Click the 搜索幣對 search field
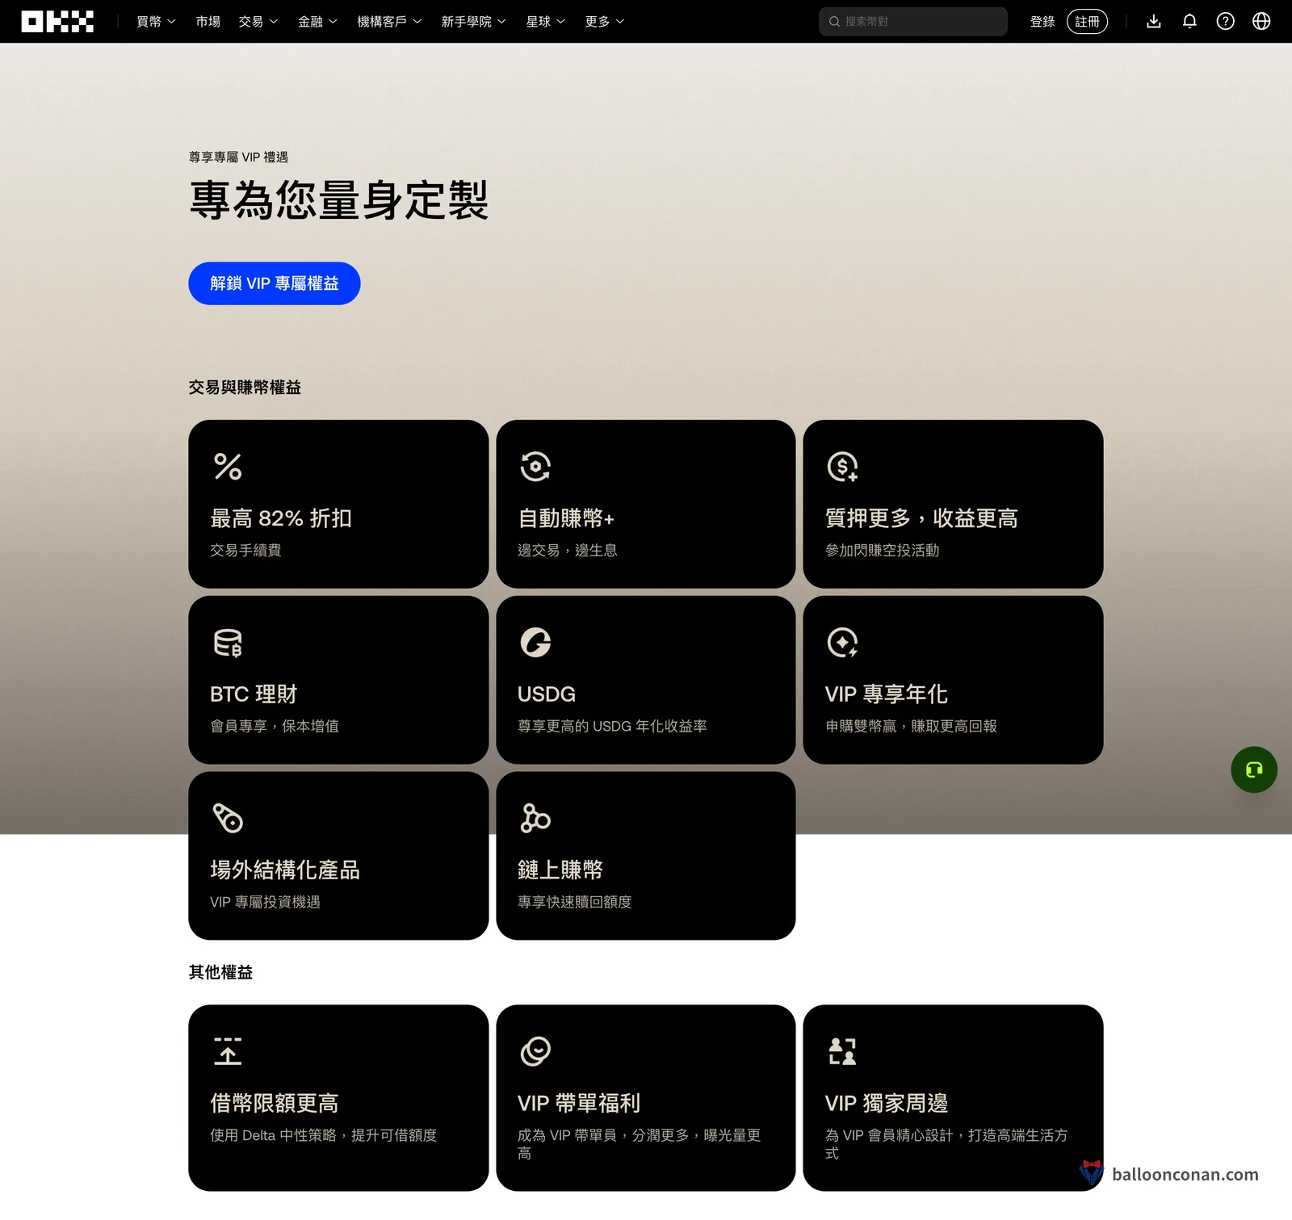The height and width of the screenshot is (1220, 1292). coord(913,22)
